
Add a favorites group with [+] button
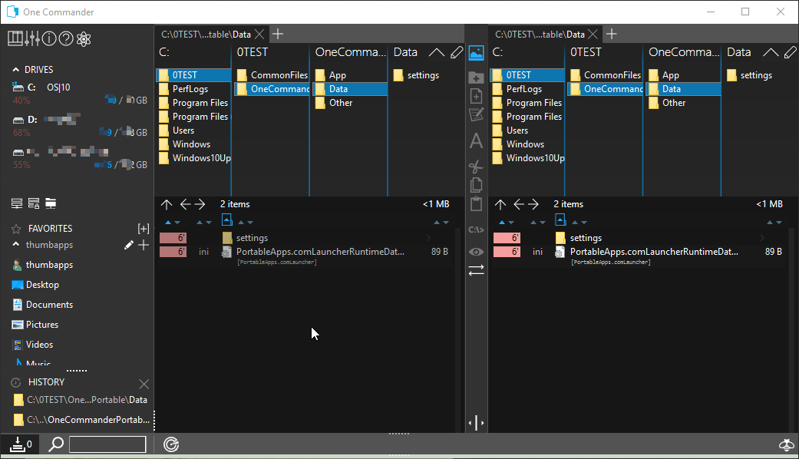(144, 228)
